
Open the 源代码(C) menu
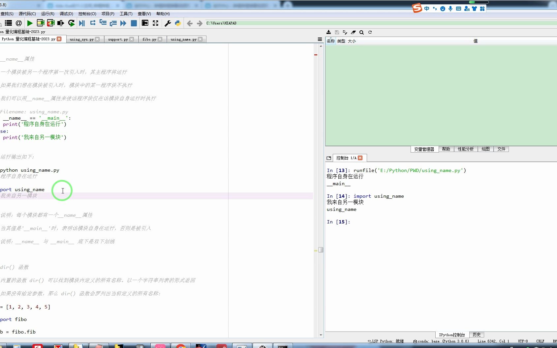pyautogui.click(x=27, y=14)
